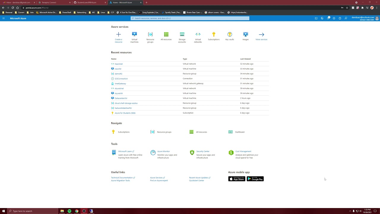This screenshot has width=380, height=214.
Task: Switch to the StudentLoans999/Azure tab
Action: coord(89,2)
